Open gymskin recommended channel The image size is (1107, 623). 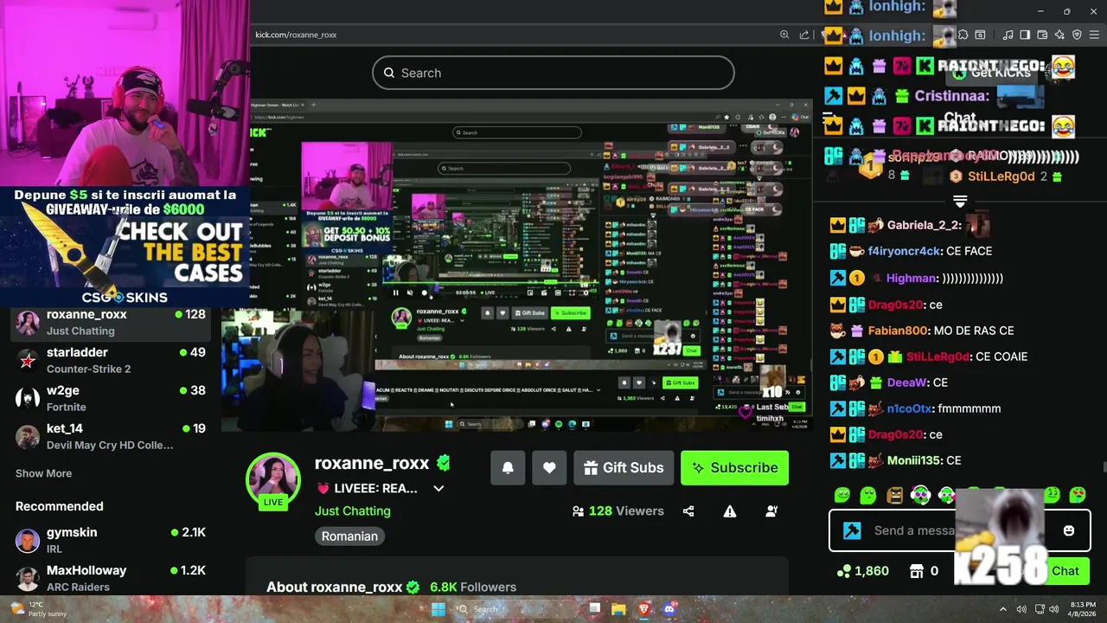tap(112, 540)
